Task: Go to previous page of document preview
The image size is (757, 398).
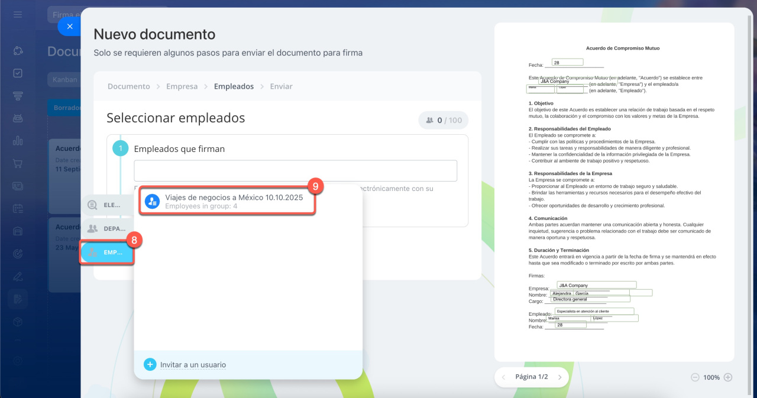Action: pyautogui.click(x=503, y=377)
